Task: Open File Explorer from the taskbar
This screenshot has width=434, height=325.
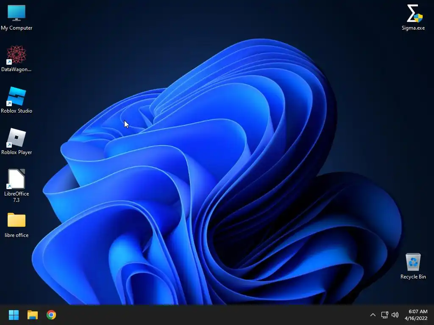Action: pos(32,315)
